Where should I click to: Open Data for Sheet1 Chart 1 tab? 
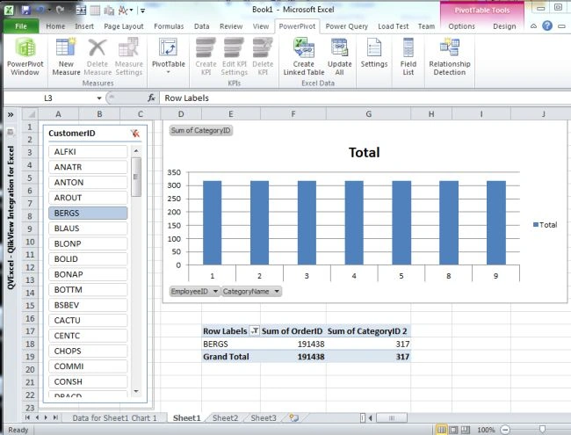pos(114,418)
